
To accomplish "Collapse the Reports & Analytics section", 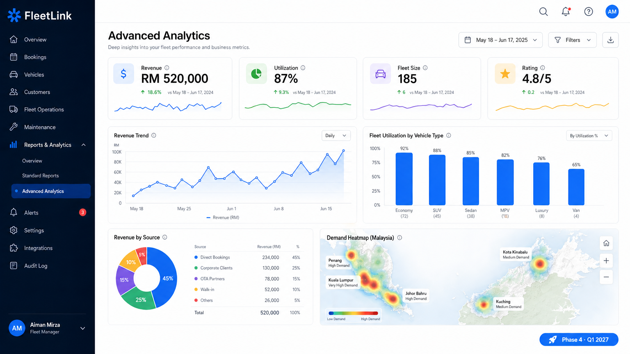I will [83, 145].
